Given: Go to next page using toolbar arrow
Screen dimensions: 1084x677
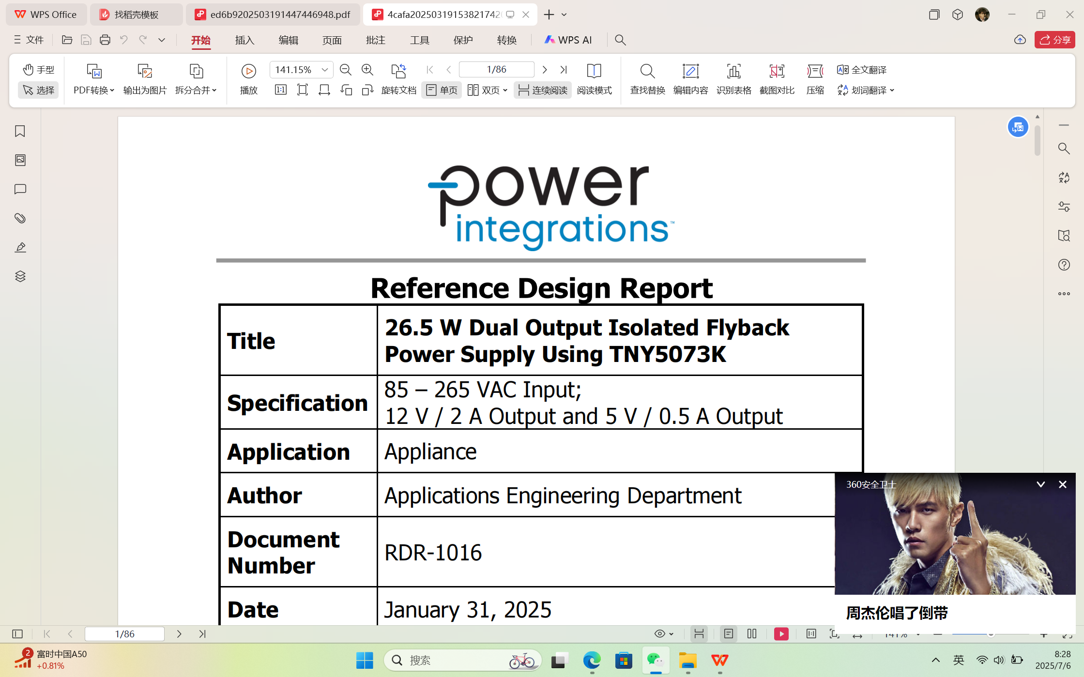Looking at the screenshot, I should click(x=545, y=70).
